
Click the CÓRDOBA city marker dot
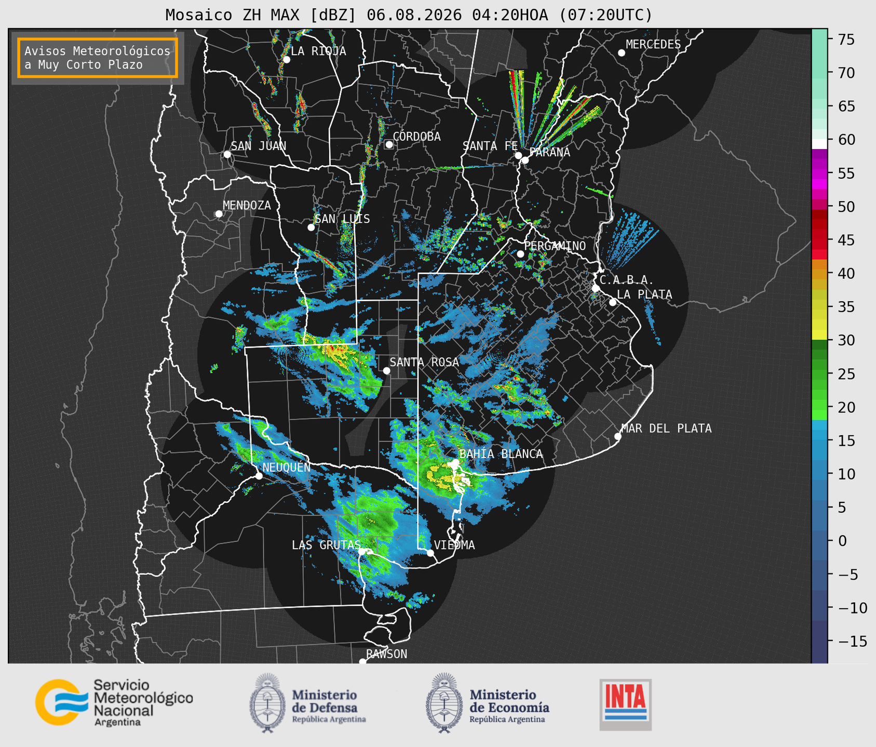pos(389,144)
